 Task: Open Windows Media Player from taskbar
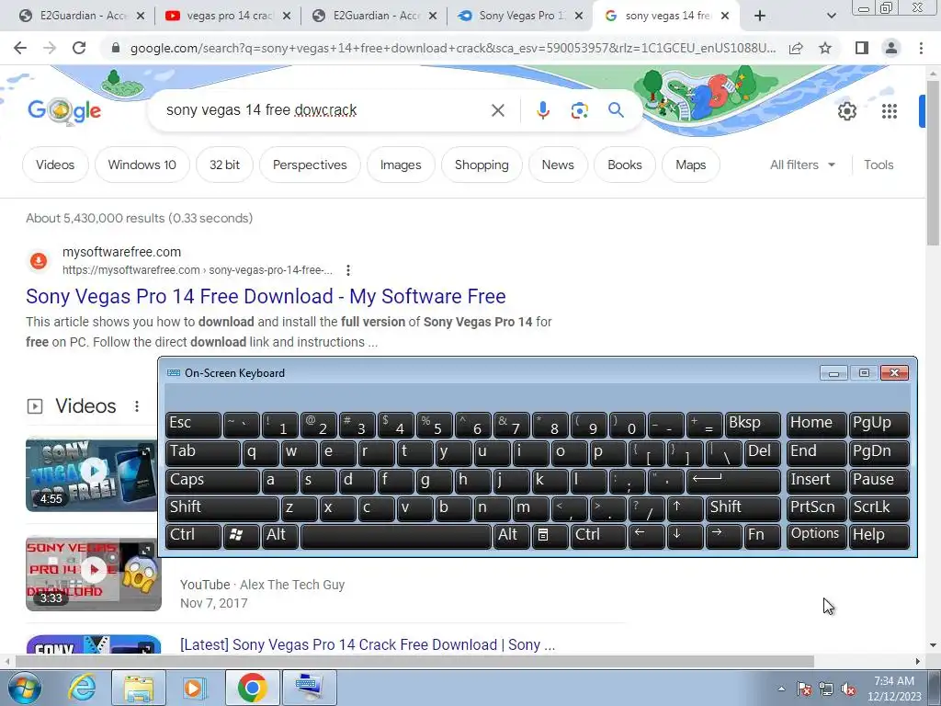(193, 688)
